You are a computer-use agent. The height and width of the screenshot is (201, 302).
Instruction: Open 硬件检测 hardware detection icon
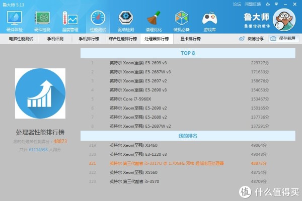42,21
